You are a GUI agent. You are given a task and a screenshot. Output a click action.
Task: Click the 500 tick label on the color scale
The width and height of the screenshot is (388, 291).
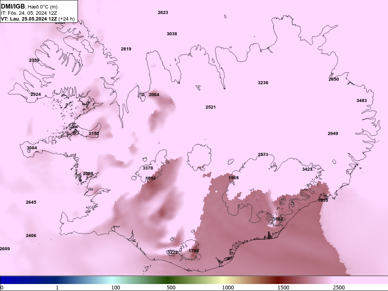point(171,288)
